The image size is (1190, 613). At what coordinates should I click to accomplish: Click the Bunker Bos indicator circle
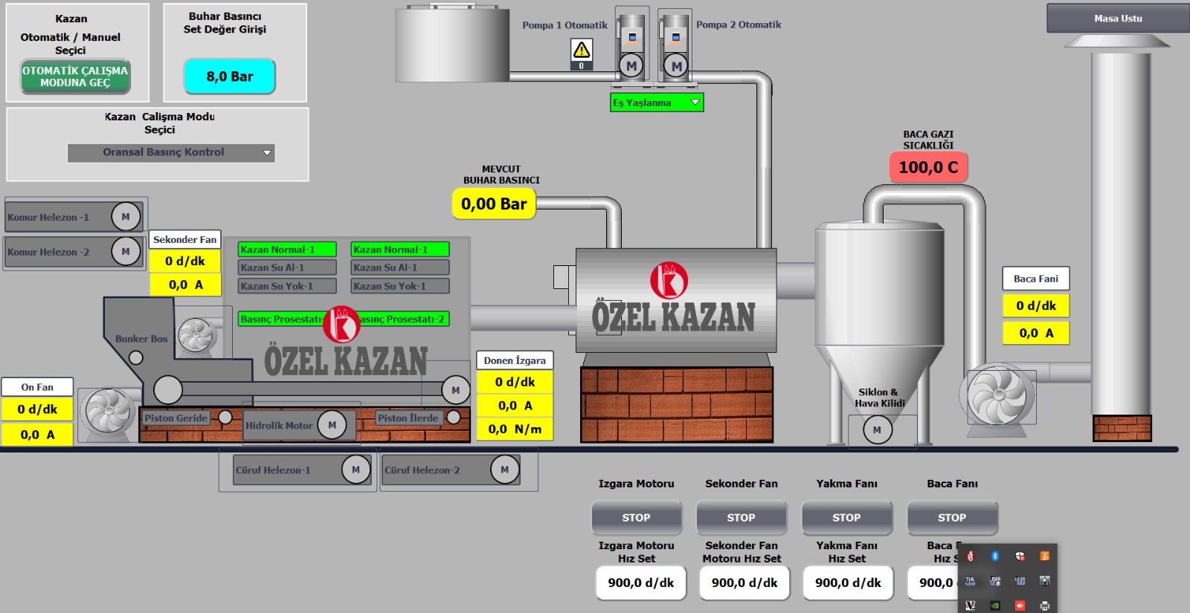click(136, 357)
